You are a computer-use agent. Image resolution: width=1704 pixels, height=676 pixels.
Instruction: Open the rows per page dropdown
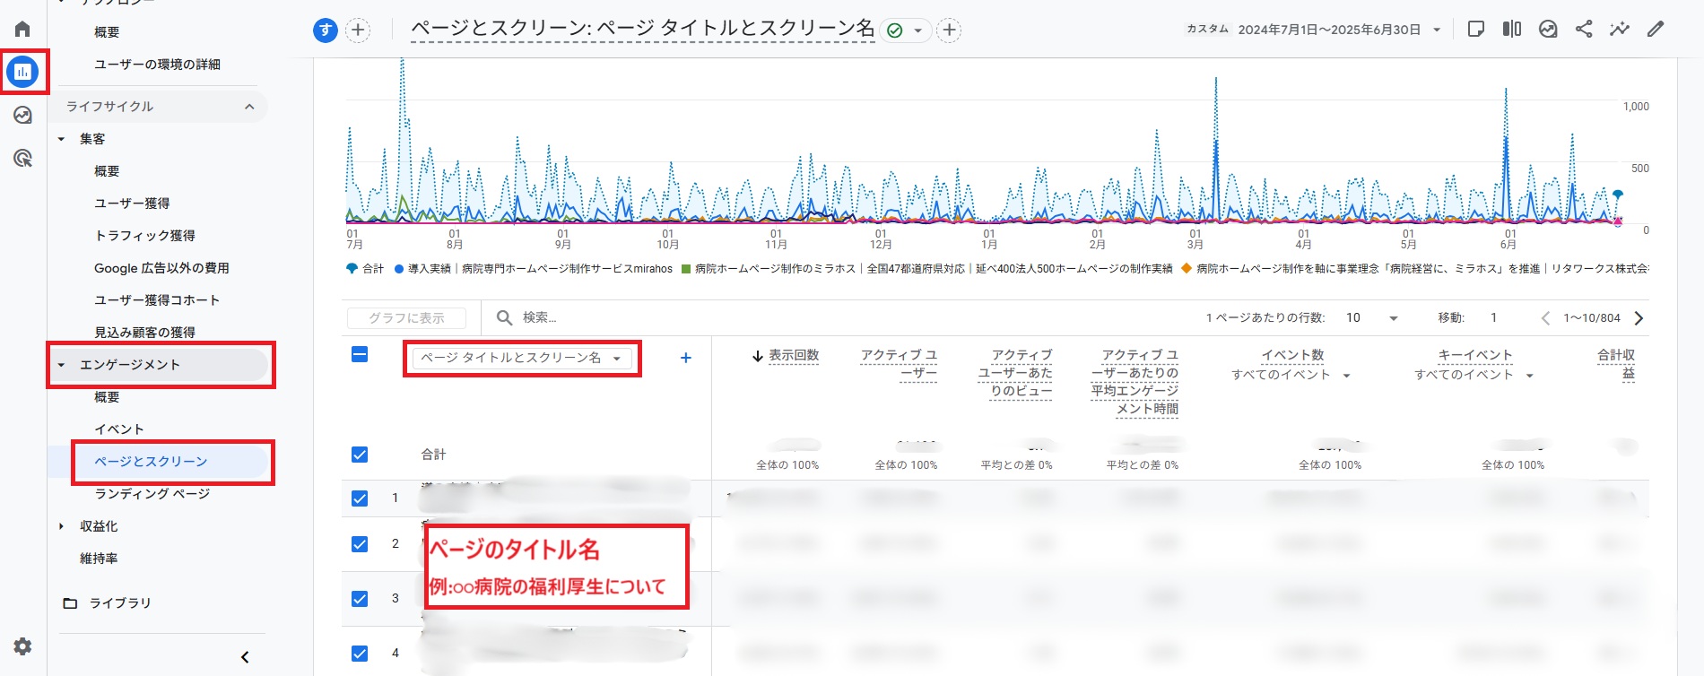(x=1372, y=318)
